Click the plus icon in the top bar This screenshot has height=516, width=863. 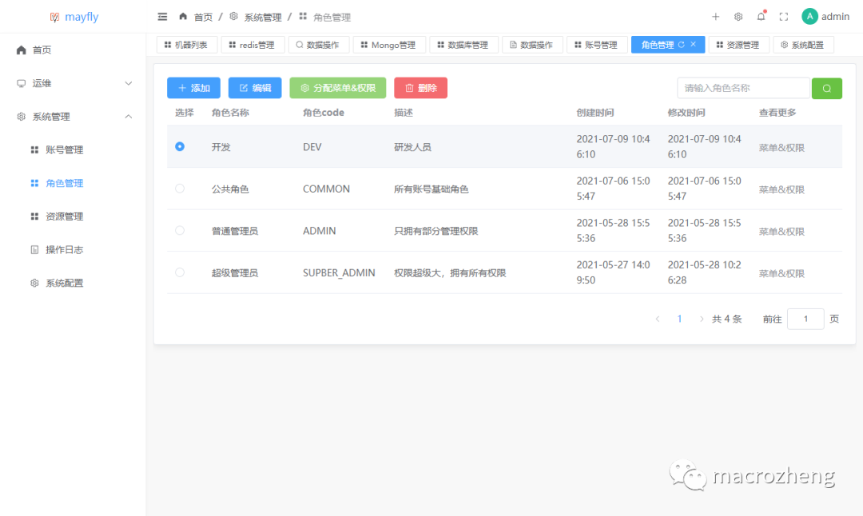(x=716, y=16)
